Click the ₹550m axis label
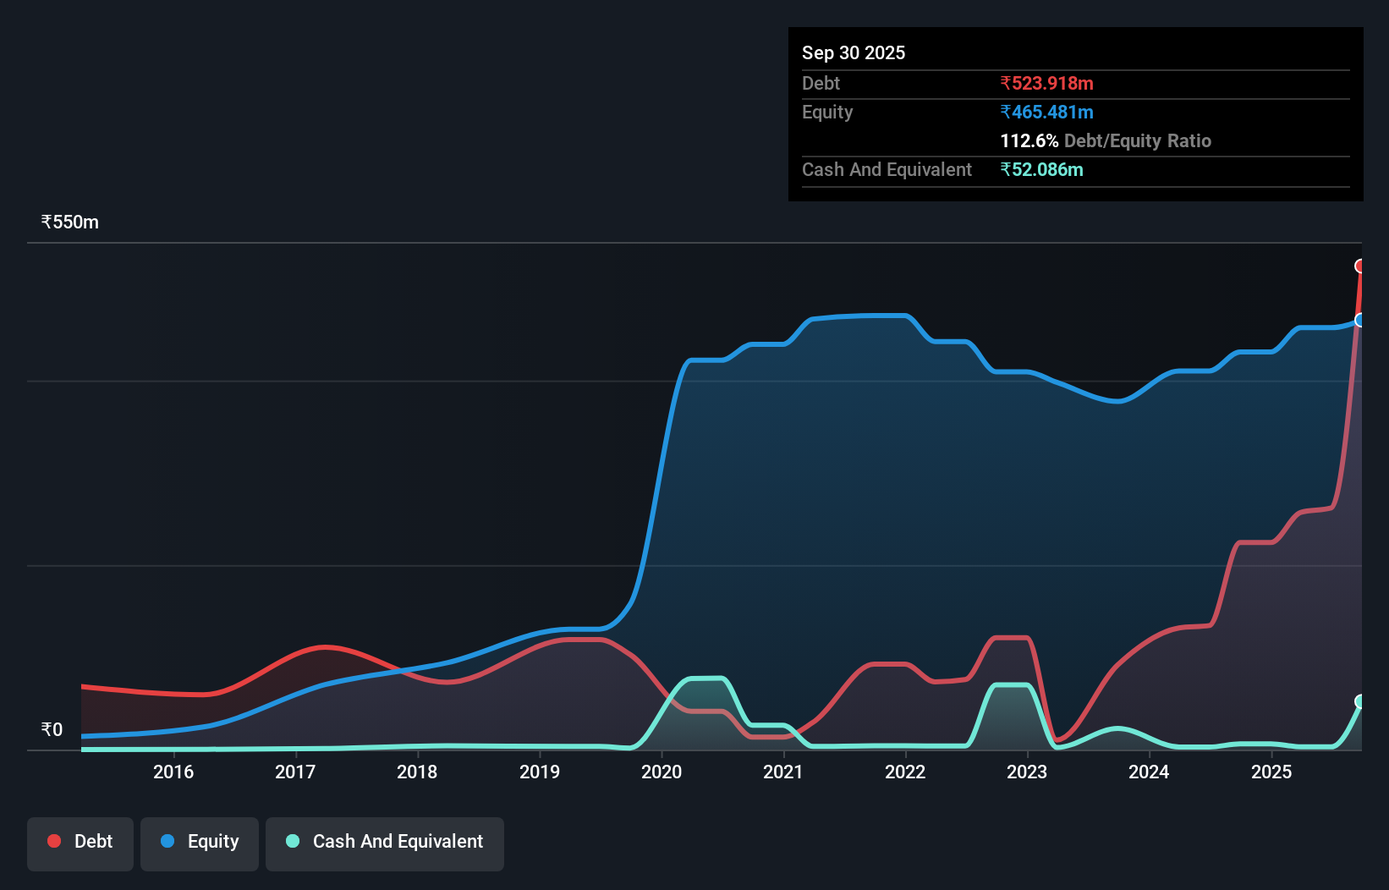The width and height of the screenshot is (1389, 890). click(x=69, y=222)
